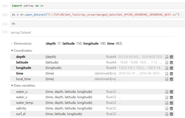Collapse the Coordinates section

pos(22,51)
